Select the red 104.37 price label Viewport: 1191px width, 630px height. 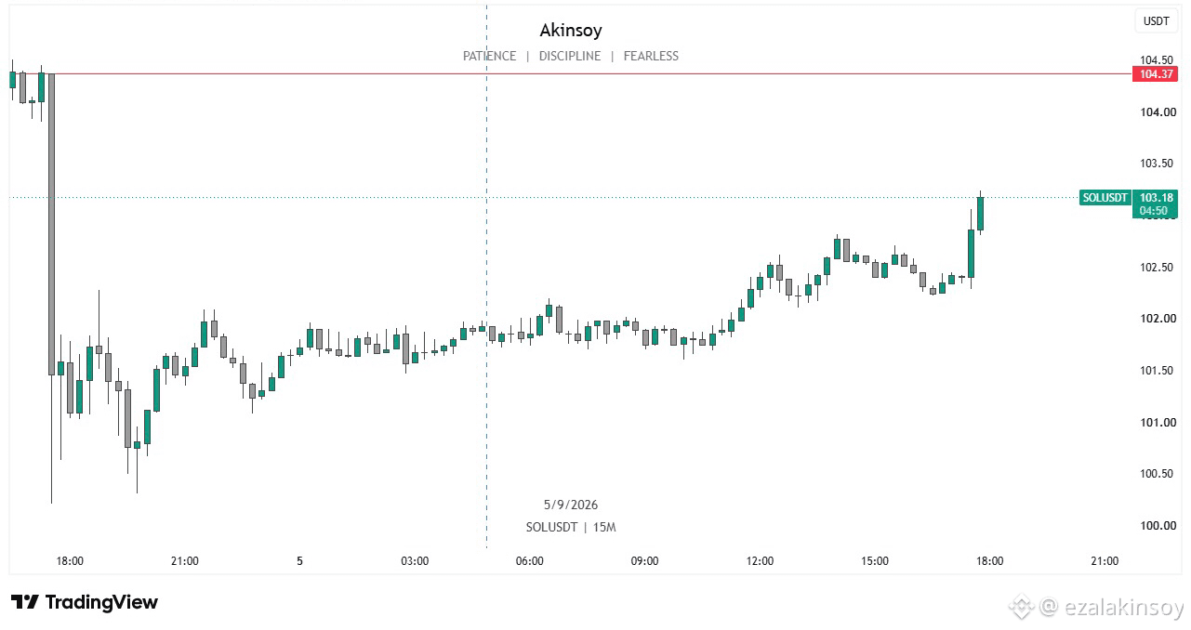coord(1155,73)
